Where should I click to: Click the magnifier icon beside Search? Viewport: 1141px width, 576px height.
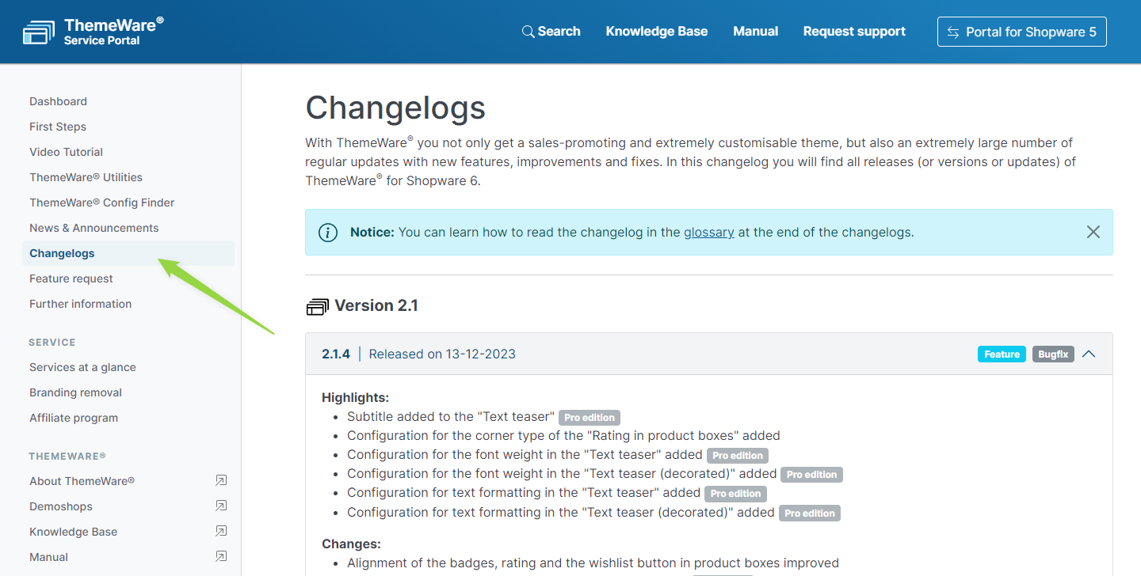tap(528, 32)
